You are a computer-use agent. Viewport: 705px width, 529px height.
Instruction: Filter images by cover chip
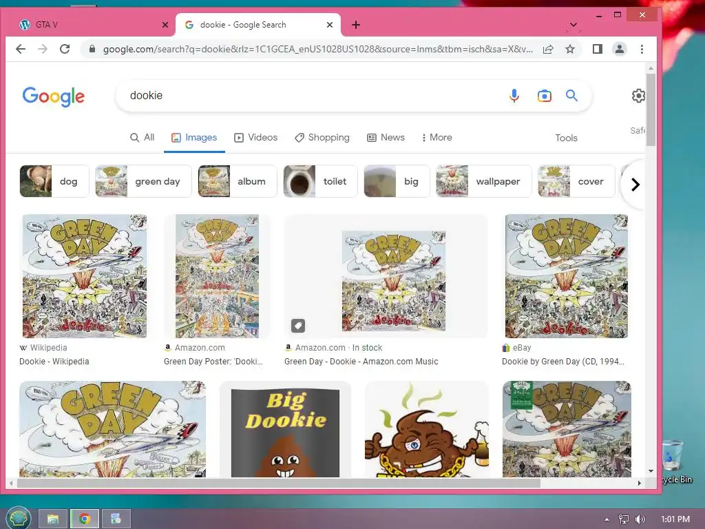coord(576,181)
